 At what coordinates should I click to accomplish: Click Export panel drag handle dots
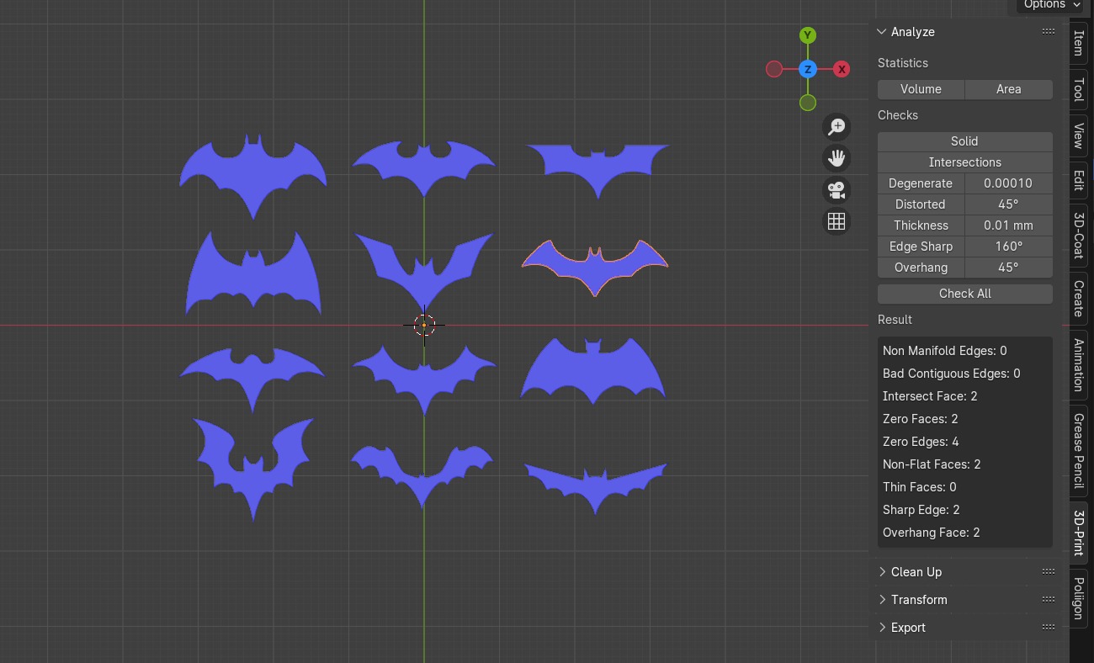[x=1049, y=627]
